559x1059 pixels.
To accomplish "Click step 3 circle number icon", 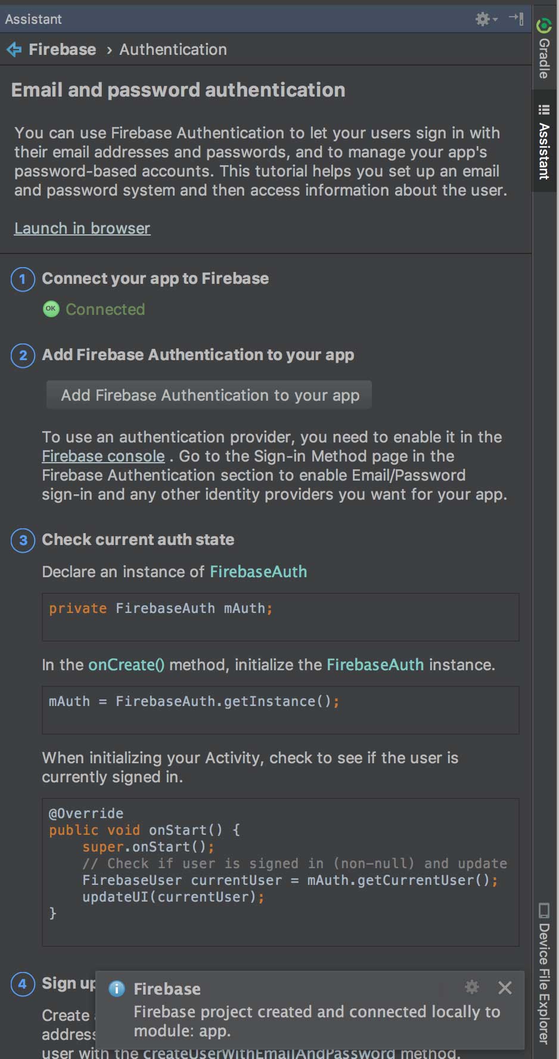I will pos(23,540).
